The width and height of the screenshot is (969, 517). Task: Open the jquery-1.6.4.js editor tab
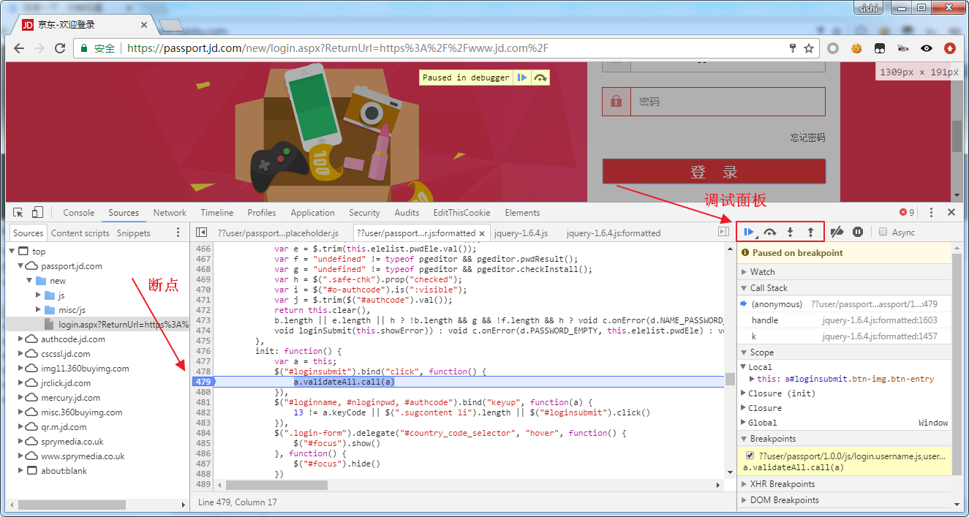click(x=521, y=233)
